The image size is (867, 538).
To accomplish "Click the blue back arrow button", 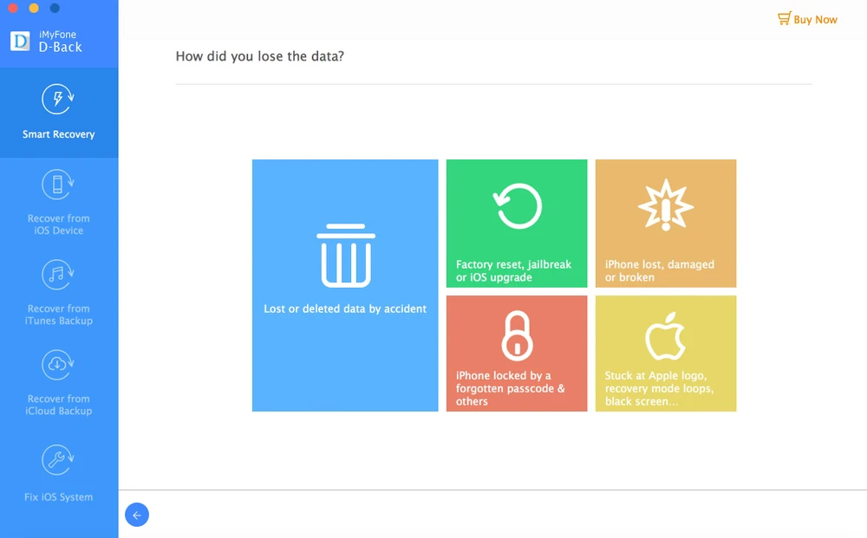I will tap(137, 515).
